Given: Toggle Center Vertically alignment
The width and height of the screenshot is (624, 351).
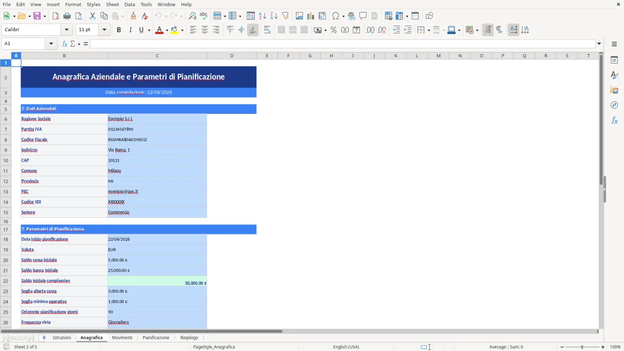Looking at the screenshot, I should pyautogui.click(x=241, y=30).
